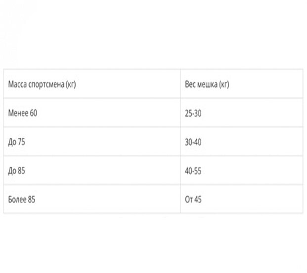Select the '40-55' value cell
The width and height of the screenshot is (307, 273).
(x=242, y=170)
